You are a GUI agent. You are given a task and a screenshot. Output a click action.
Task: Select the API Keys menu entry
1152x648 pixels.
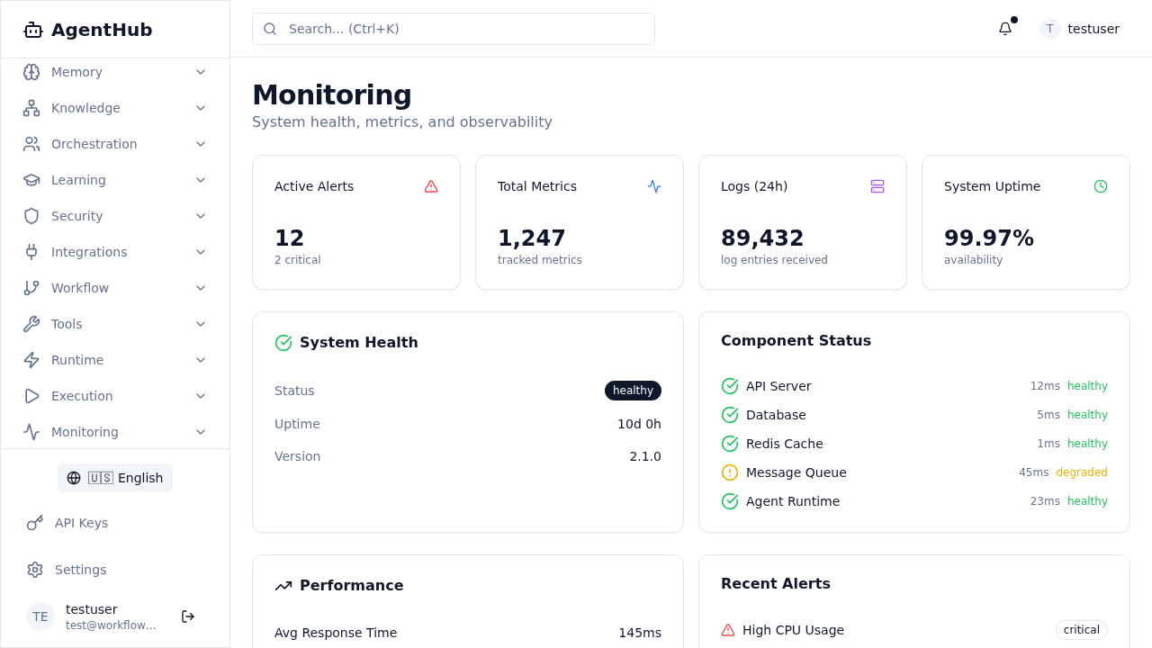point(82,523)
